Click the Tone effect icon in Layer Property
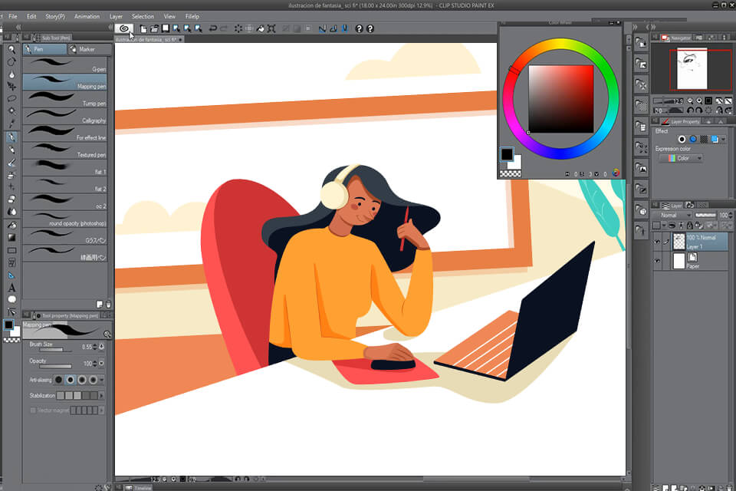 point(704,140)
